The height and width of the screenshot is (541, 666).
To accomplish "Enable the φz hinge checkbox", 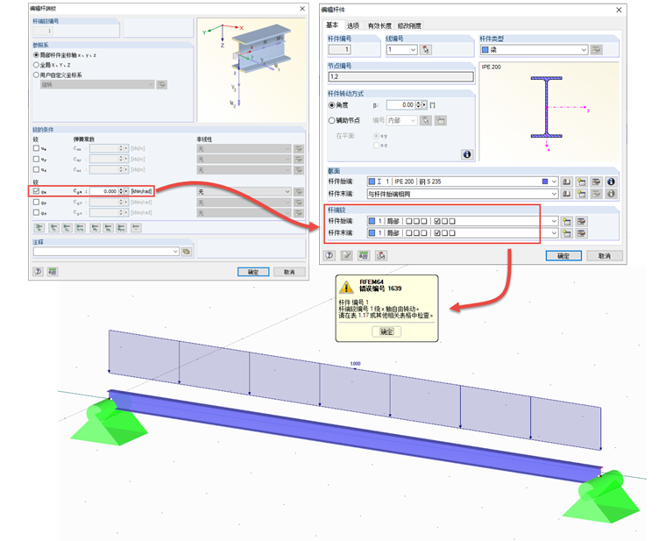I will coord(36,212).
